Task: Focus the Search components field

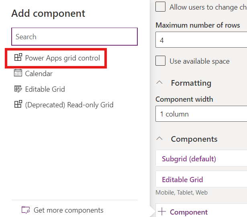Action: [74, 37]
